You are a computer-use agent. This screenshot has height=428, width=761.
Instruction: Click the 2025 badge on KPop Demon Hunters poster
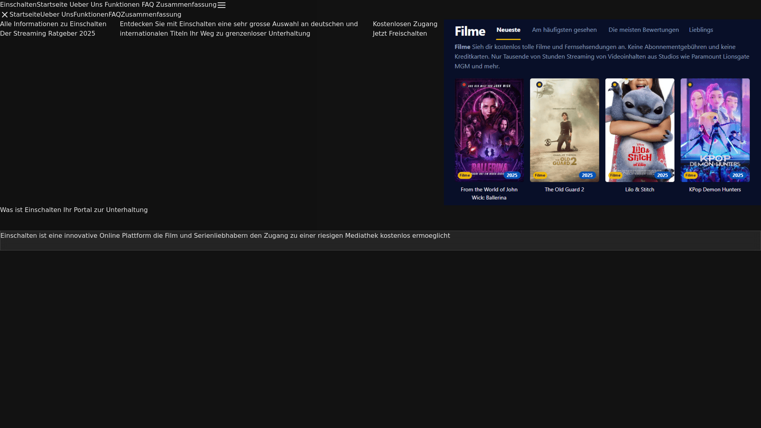coord(738,175)
